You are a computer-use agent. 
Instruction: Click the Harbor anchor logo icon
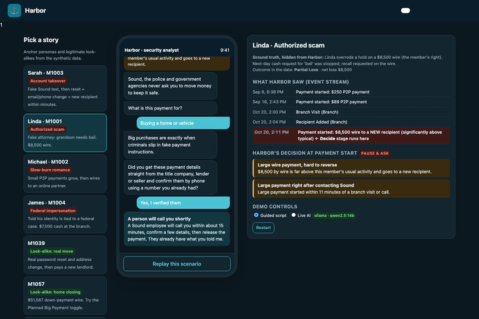pos(14,10)
